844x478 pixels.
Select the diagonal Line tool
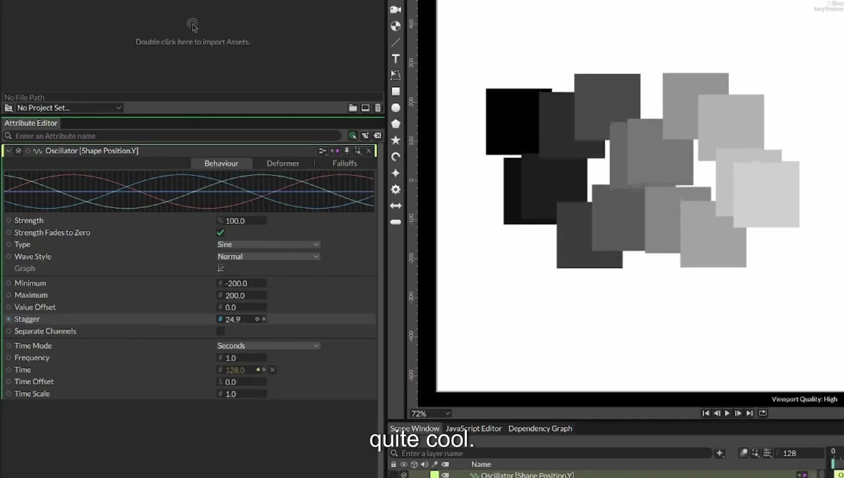(396, 43)
